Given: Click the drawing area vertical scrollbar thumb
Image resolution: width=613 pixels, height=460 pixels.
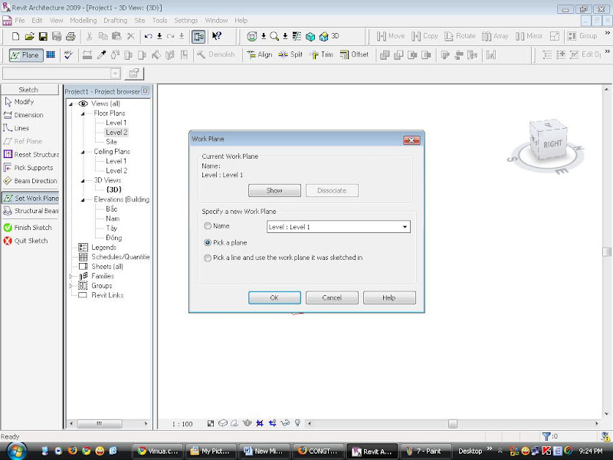Looking at the screenshot, I should (607, 251).
